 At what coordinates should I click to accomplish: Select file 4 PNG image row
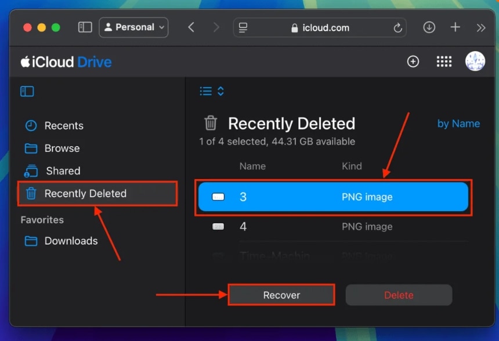tap(333, 227)
